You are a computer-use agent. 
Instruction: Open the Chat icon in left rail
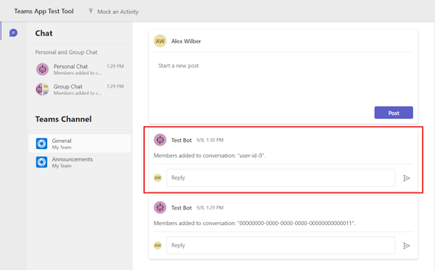13,33
